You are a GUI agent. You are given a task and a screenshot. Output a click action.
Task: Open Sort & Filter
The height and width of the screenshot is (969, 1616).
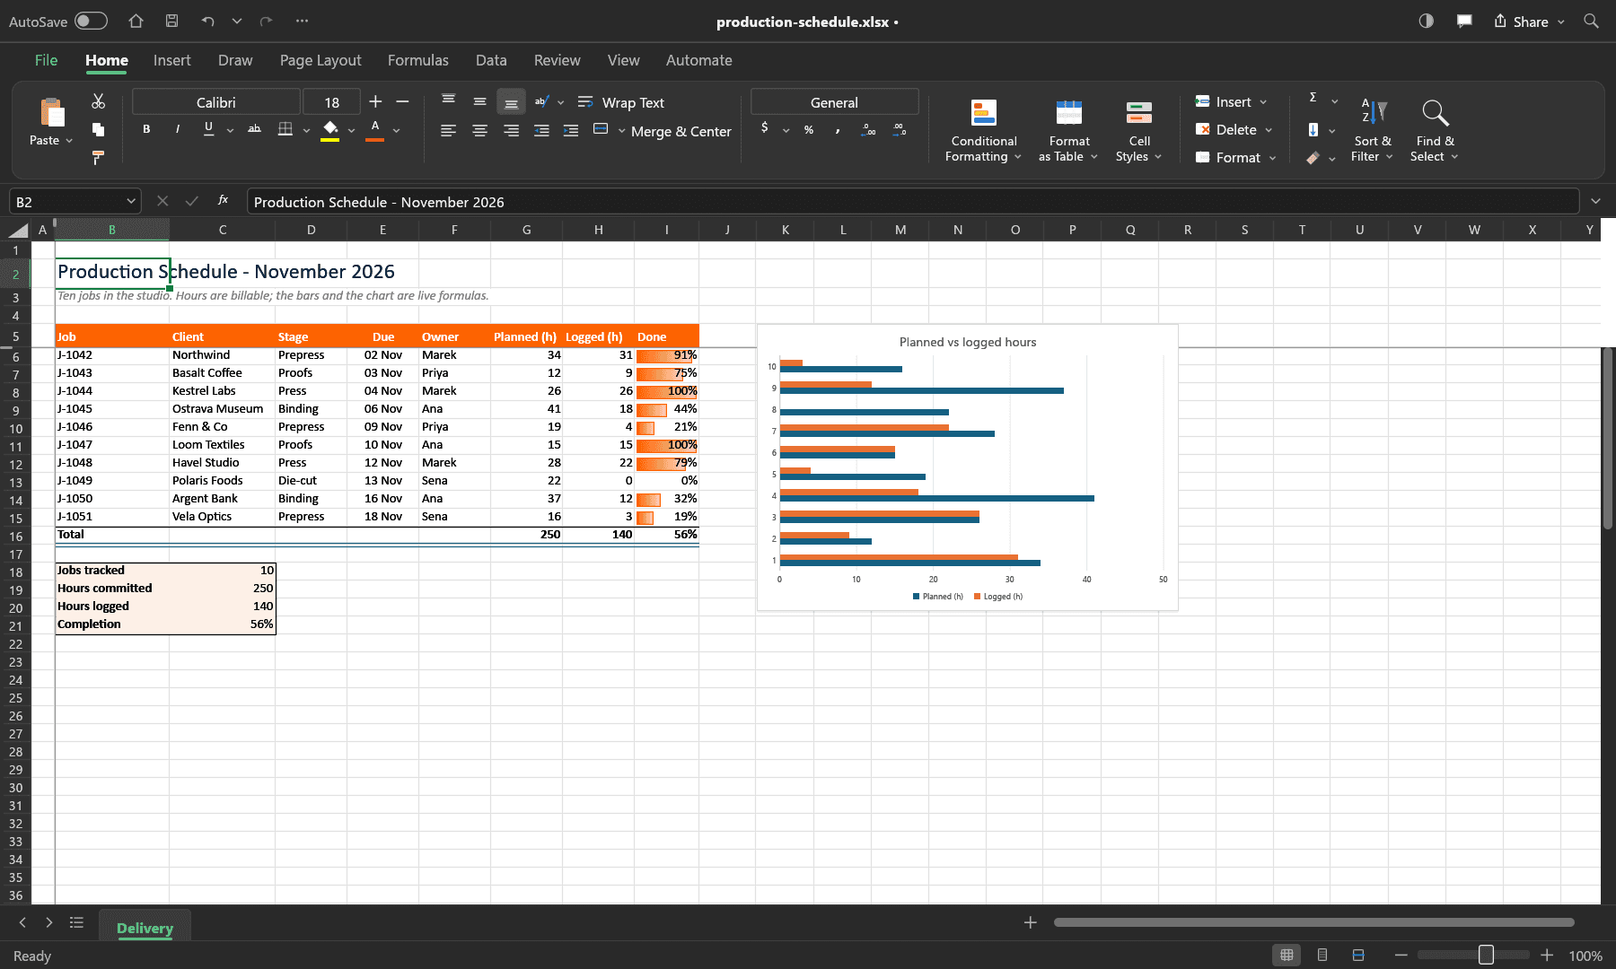(1373, 131)
